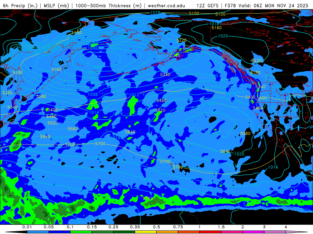Click the legend value 4
Viewport: 313px width, 234px height.
coord(286,227)
